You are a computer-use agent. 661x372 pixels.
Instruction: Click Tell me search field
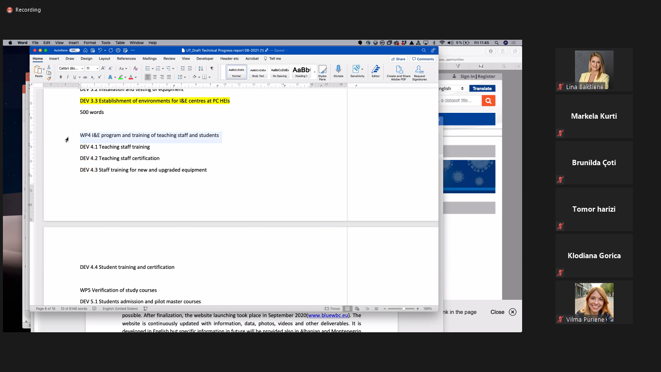pyautogui.click(x=272, y=59)
